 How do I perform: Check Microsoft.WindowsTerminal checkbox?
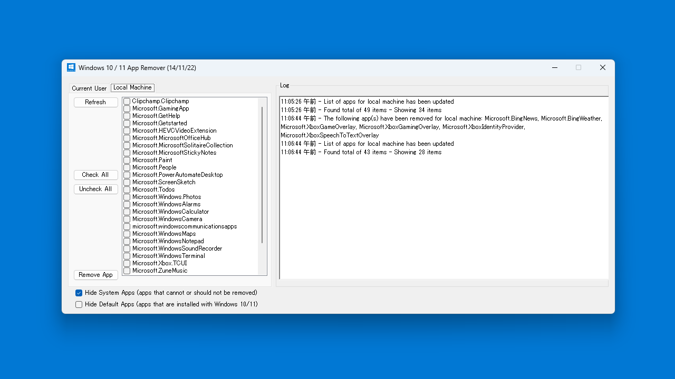coord(127,256)
